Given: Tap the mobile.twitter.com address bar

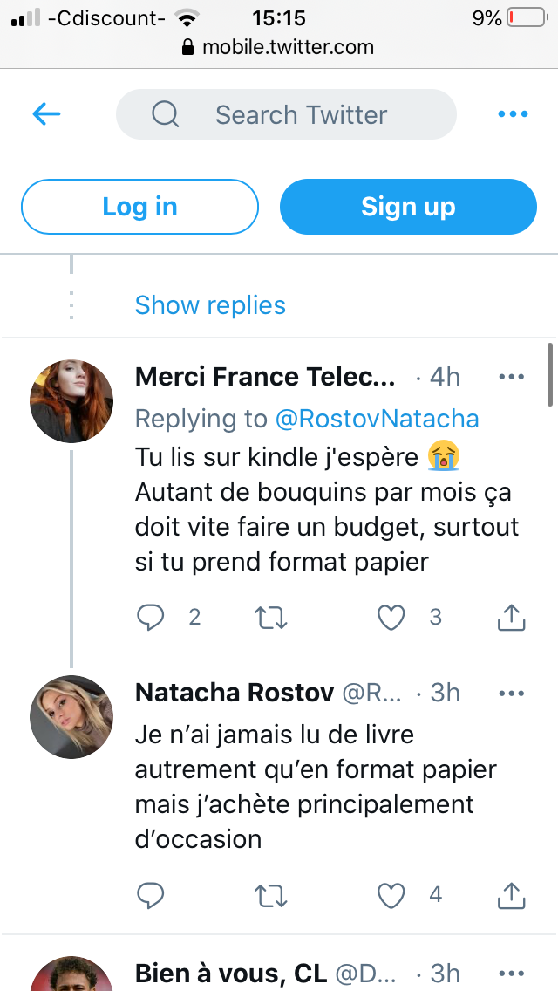Looking at the screenshot, I should 279,47.
